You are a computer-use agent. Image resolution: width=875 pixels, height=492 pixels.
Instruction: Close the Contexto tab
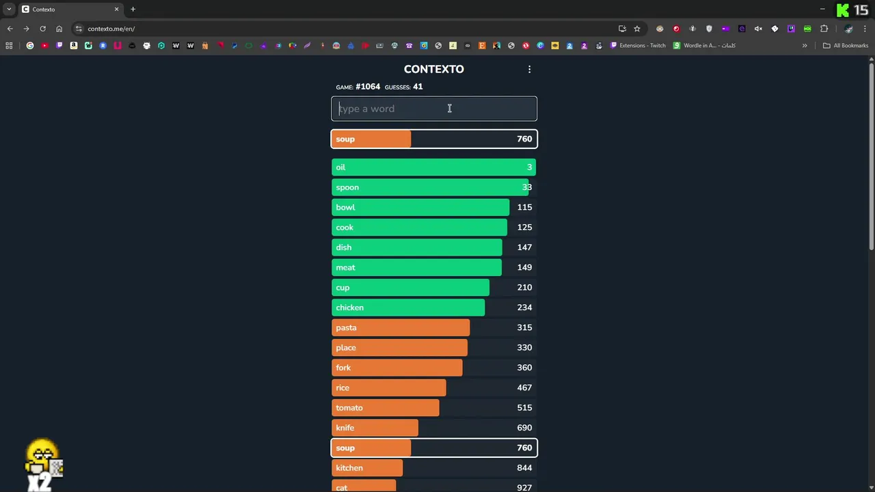(x=116, y=10)
